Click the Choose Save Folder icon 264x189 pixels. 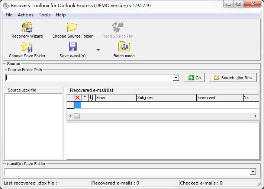(27, 47)
